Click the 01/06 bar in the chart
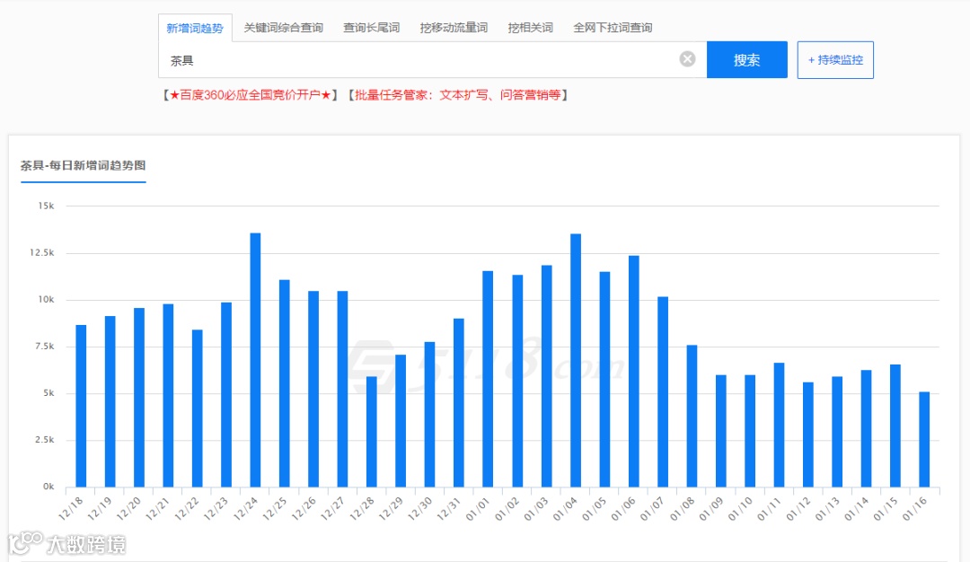The image size is (970, 562). coord(634,372)
